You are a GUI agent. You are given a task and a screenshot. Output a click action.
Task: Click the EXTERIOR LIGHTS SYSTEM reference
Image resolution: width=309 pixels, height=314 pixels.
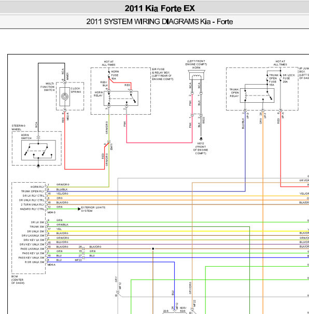[93, 209]
